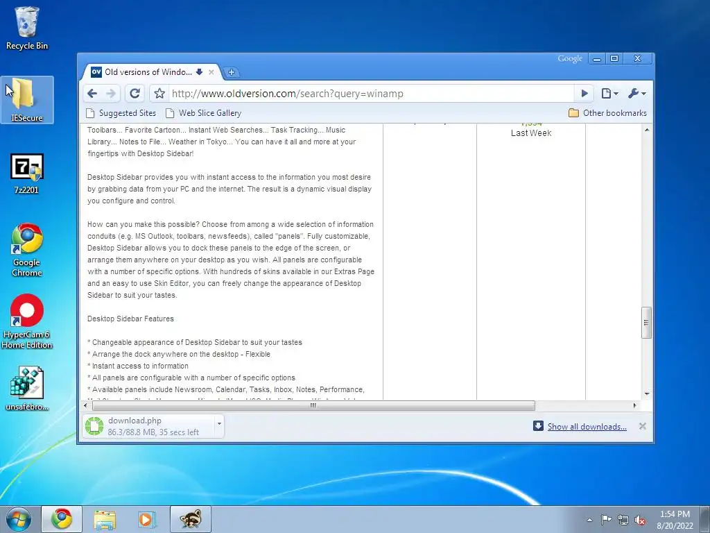The height and width of the screenshot is (533, 710).
Task: Open the wrench settings menu
Action: click(x=637, y=94)
